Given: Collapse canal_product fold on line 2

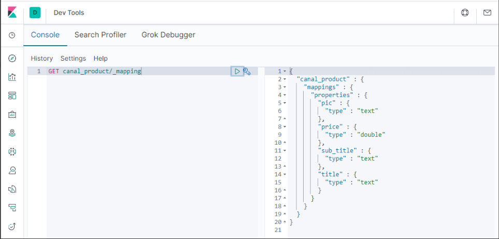Looking at the screenshot, I should [285, 79].
